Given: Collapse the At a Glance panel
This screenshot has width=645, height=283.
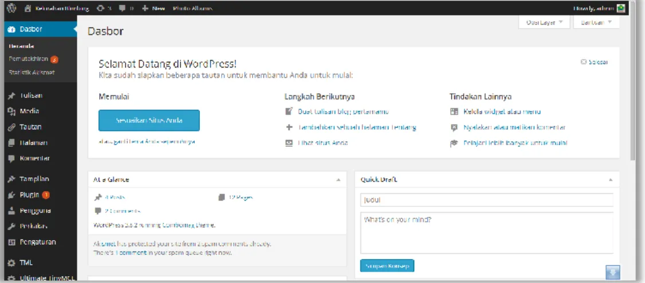Looking at the screenshot, I should coord(338,180).
